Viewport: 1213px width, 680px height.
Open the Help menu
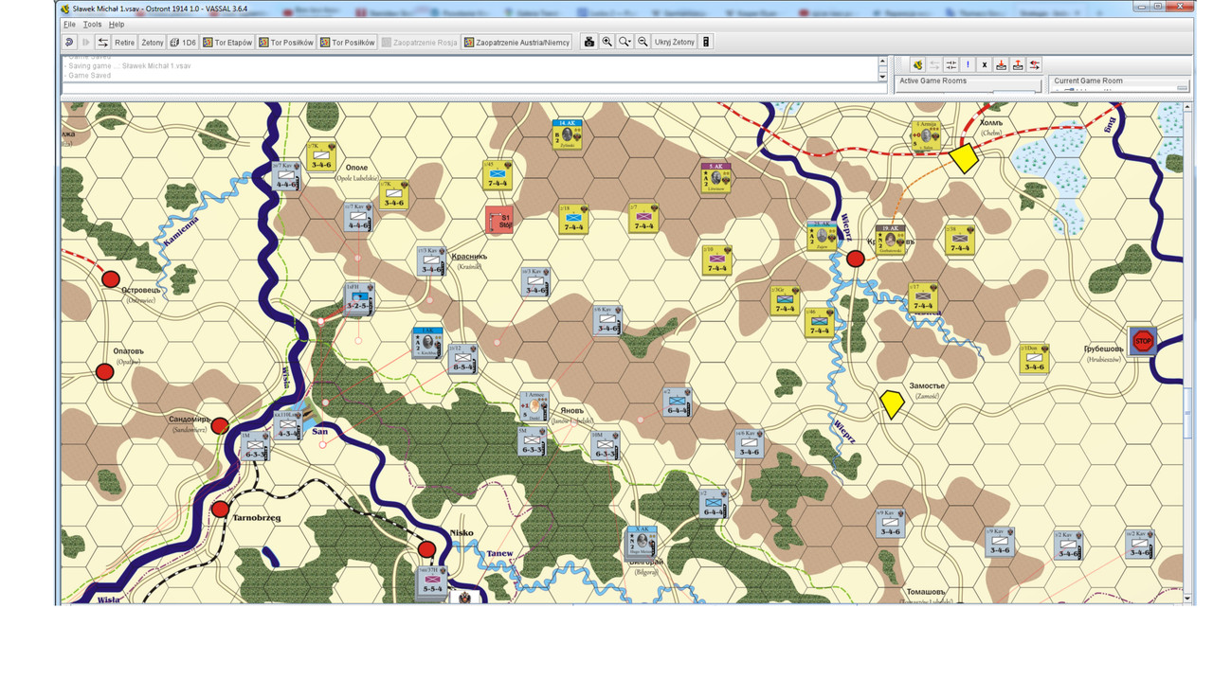(116, 24)
